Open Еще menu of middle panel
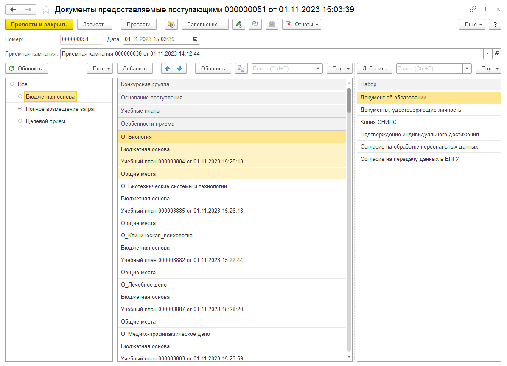Viewport: 507px width, 366px height. click(339, 68)
